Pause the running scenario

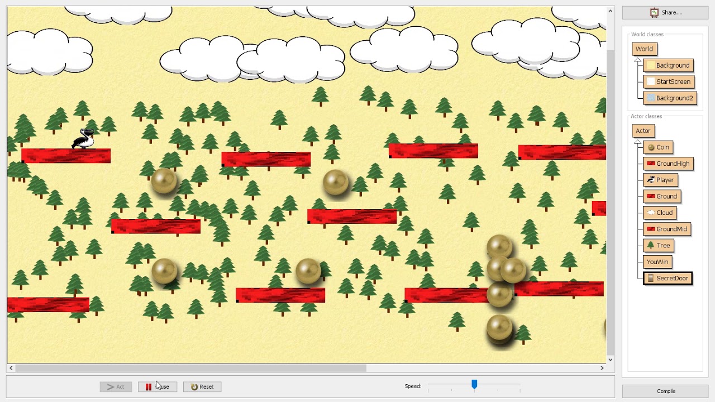coord(157,386)
